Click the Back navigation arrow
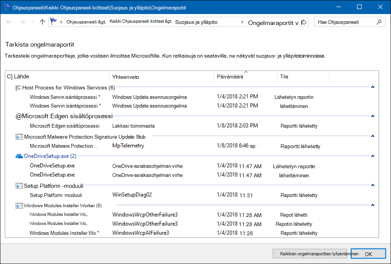Screen dimensions: 391x264 click(x=9, y=22)
